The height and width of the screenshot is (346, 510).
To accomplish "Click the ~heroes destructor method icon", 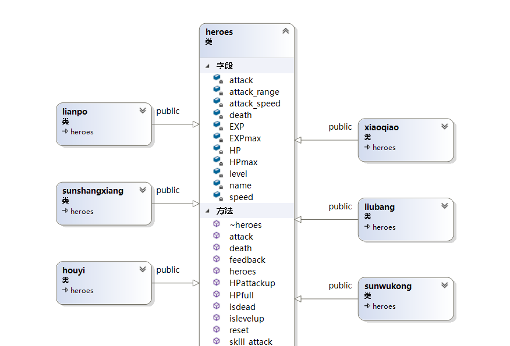I will coord(217,224).
